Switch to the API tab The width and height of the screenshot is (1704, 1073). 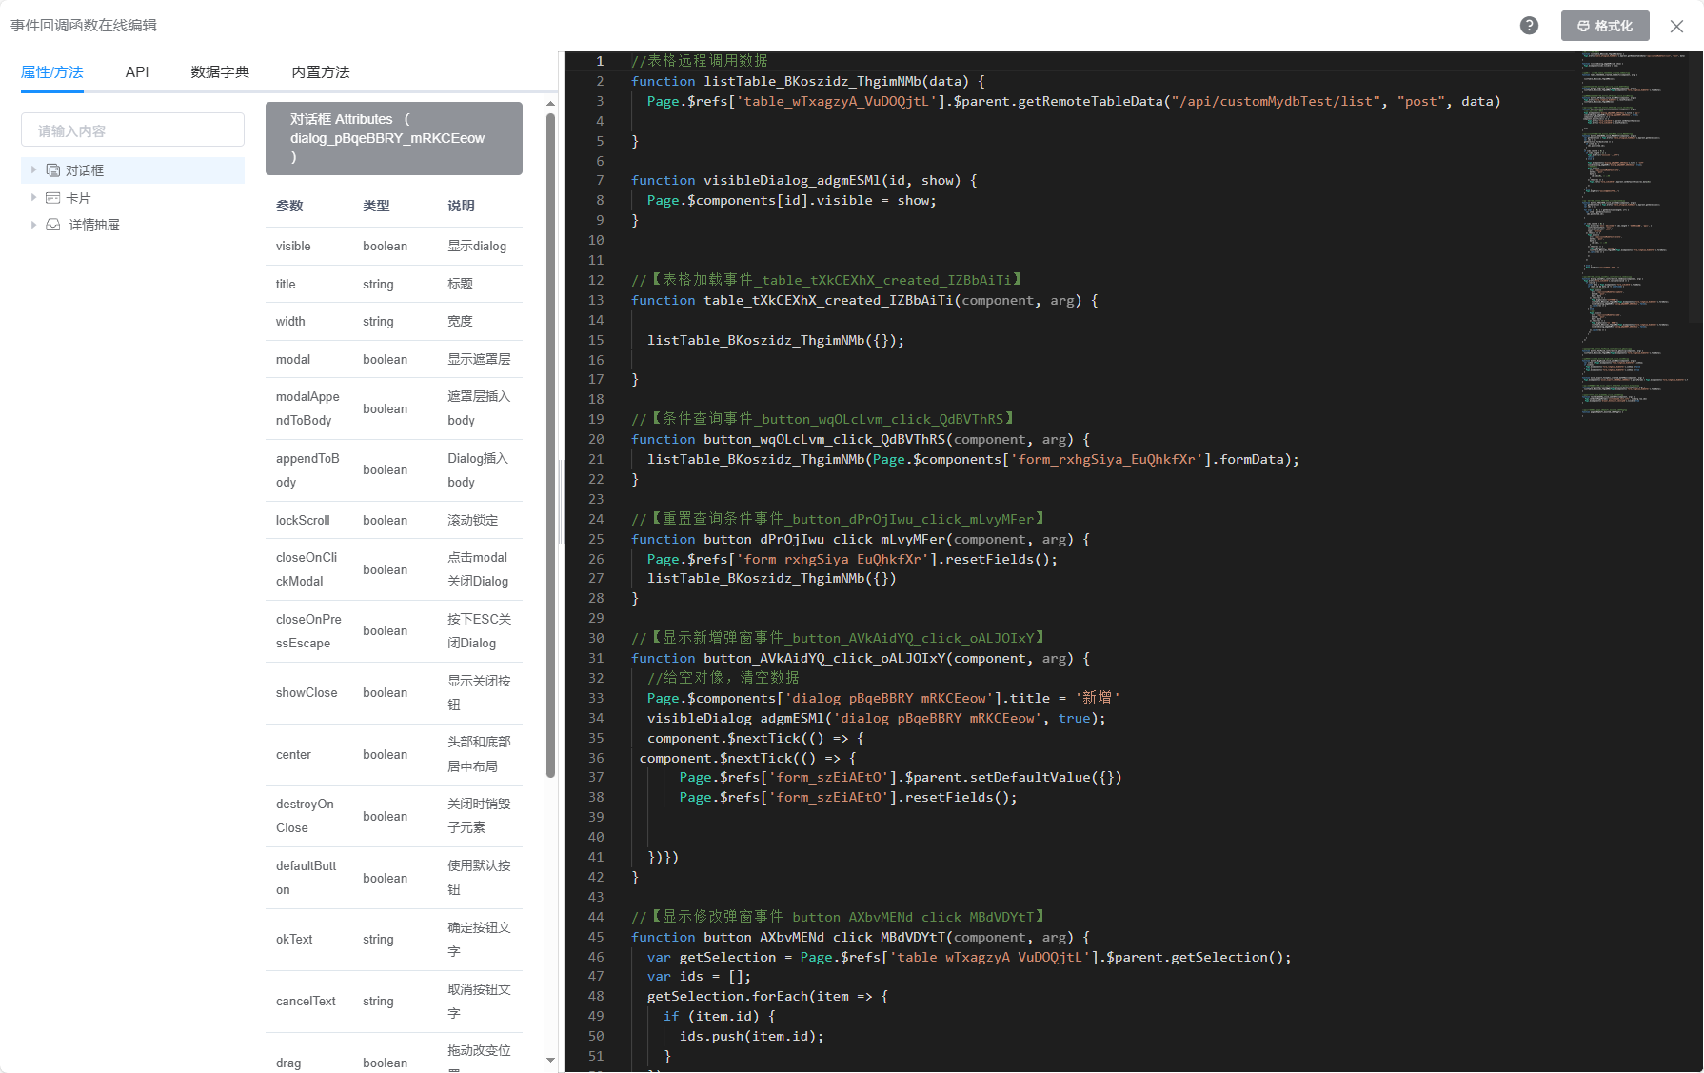point(137,72)
